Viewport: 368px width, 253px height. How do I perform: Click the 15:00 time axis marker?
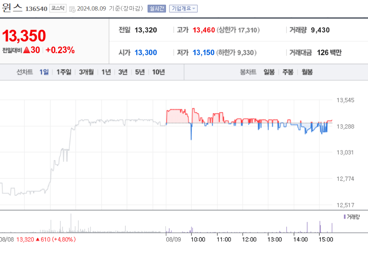326,239
